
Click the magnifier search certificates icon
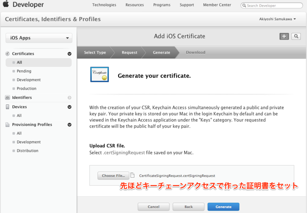click(x=296, y=36)
